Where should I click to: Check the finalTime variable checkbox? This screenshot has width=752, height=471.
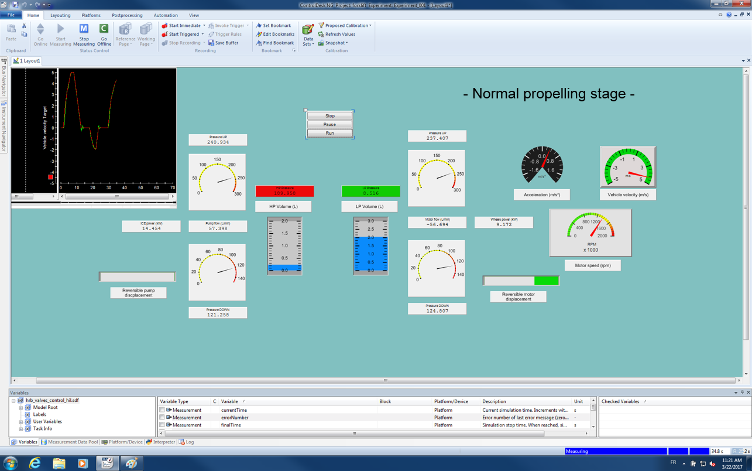(161, 425)
